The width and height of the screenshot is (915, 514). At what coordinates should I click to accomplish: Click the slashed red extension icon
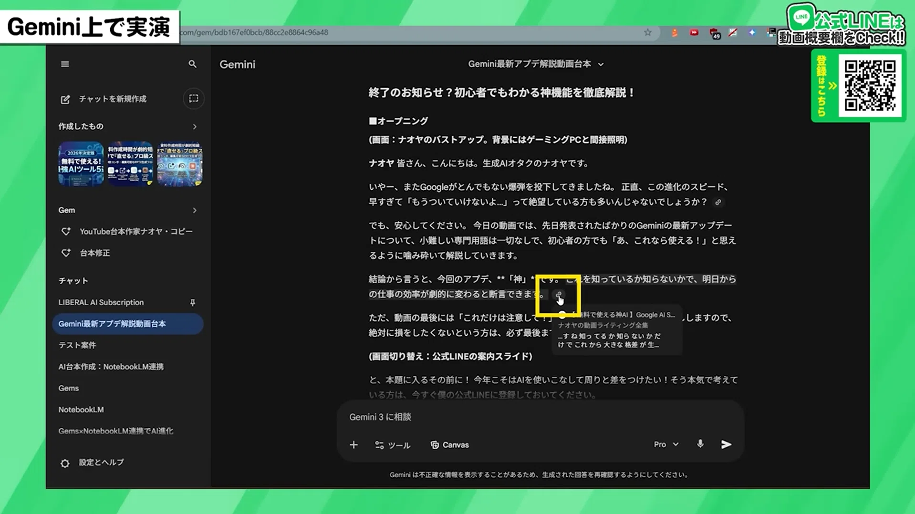(733, 32)
